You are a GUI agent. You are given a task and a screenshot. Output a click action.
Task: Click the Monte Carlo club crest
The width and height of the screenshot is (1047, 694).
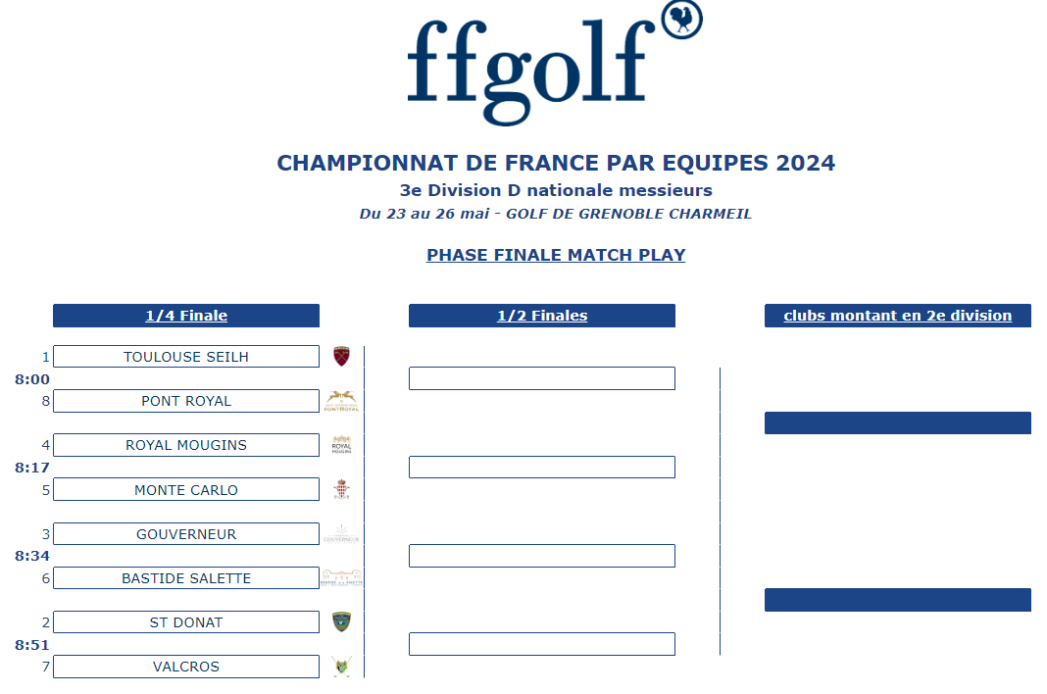point(341,489)
